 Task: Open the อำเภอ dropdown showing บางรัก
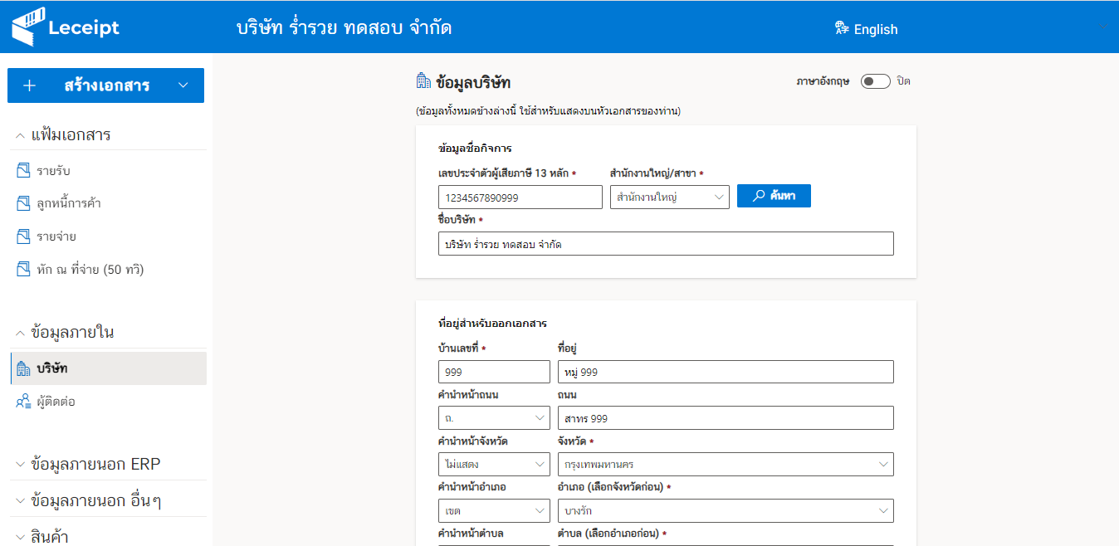coord(724,510)
